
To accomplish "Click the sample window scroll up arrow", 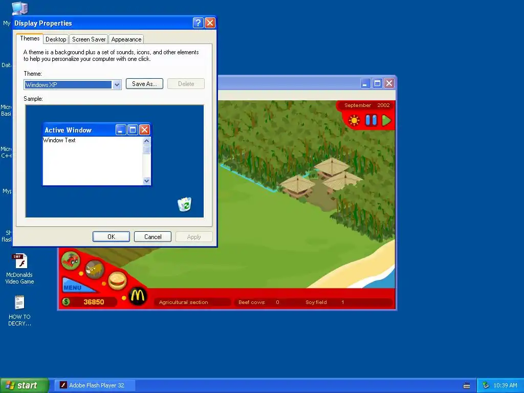I will [146, 141].
